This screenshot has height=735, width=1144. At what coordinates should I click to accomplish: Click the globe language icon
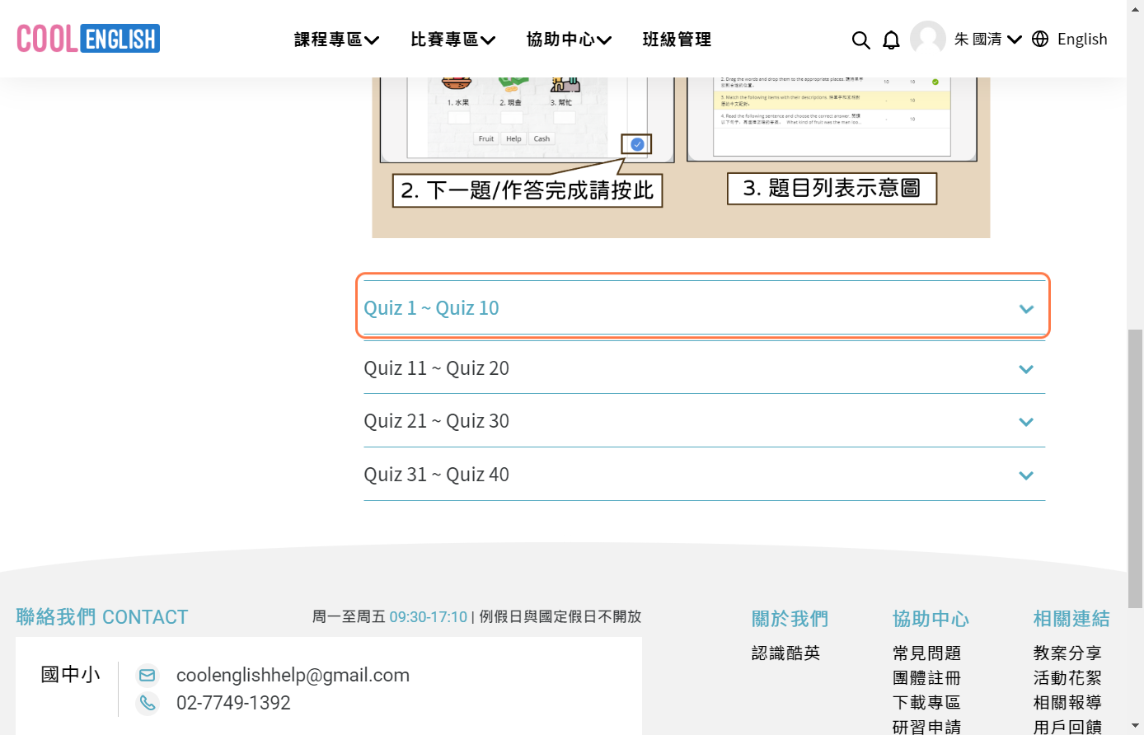tap(1040, 39)
